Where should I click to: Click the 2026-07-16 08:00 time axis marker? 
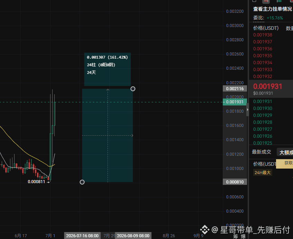coord(82,236)
